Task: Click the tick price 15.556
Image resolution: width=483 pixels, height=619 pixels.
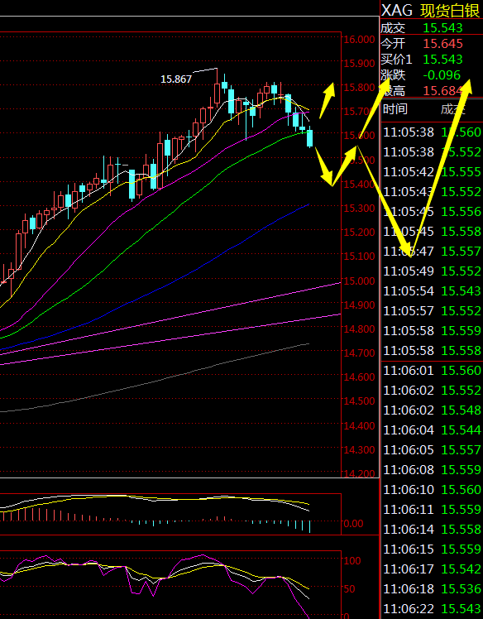Action: click(461, 212)
